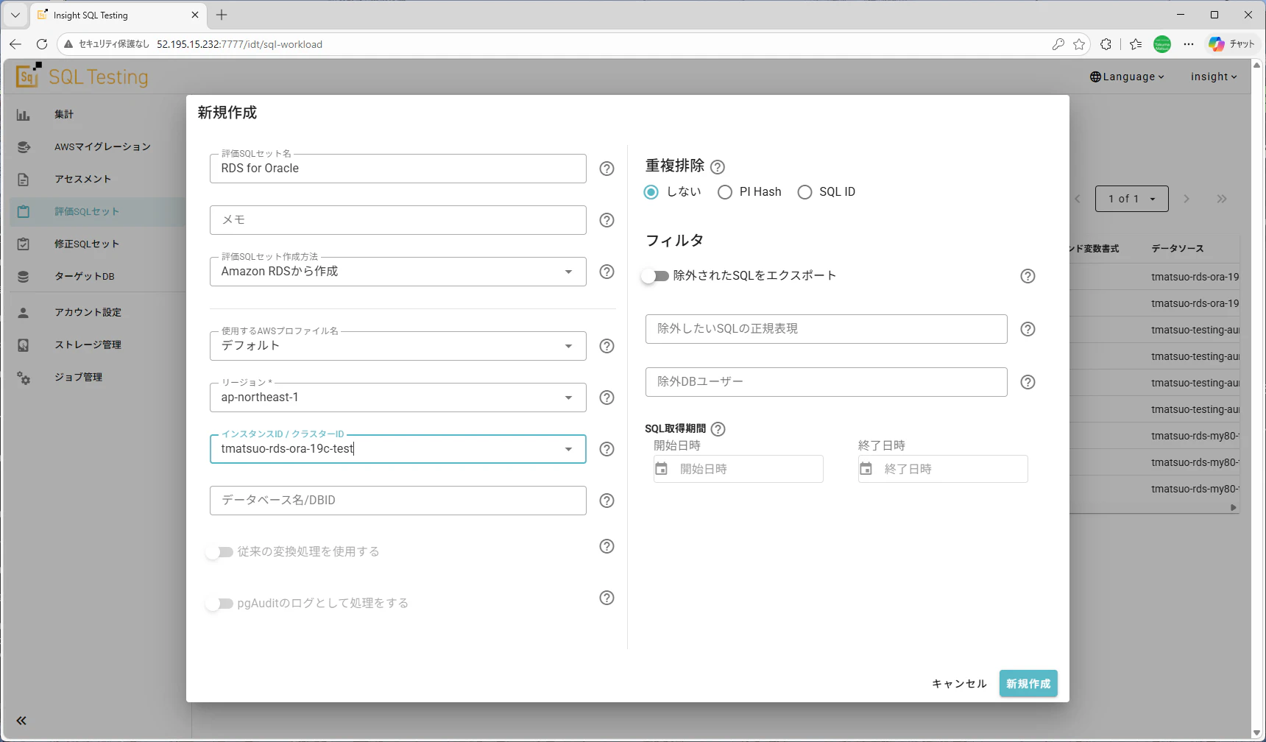
Task: Open the 1 of 1 page selector
Action: [1131, 199]
